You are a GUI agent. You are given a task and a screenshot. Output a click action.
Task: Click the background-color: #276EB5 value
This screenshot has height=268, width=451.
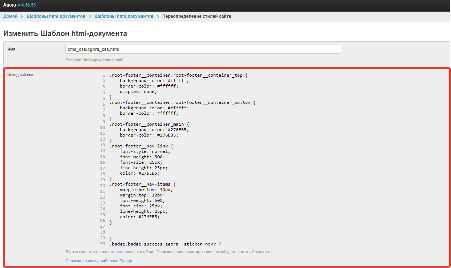pyautogui.click(x=178, y=130)
